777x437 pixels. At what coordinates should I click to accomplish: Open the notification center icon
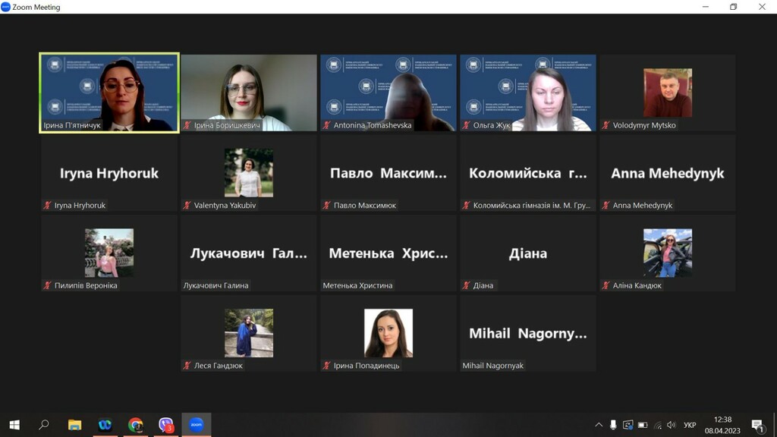tap(757, 425)
